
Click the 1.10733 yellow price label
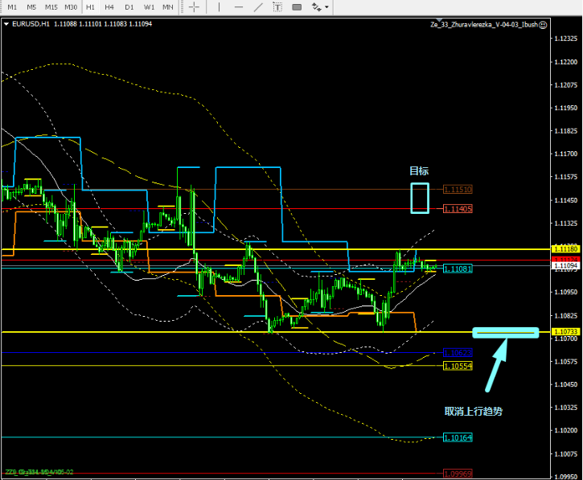pyautogui.click(x=565, y=332)
